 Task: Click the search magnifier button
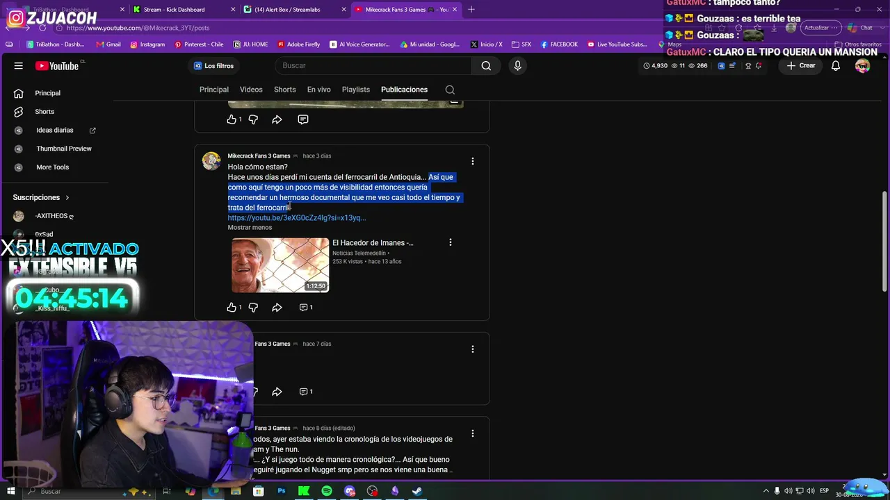[x=486, y=65]
